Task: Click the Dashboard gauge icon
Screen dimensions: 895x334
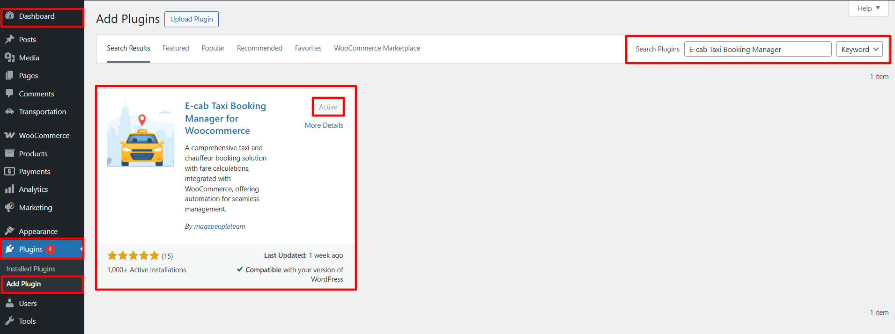Action: (9, 16)
